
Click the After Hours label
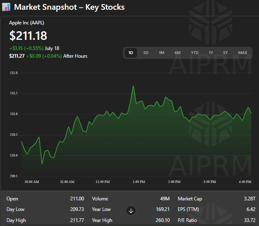click(75, 56)
